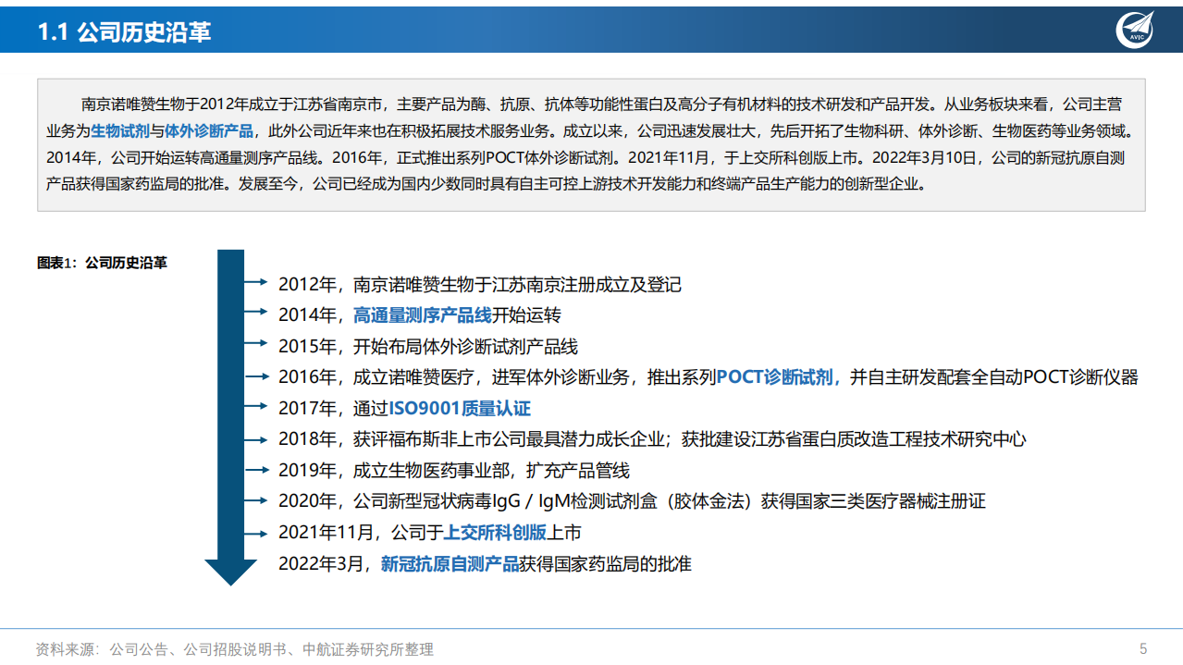
Task: Click the 'ISO9001质量认证' highlighted text
Action: pyautogui.click(x=460, y=407)
